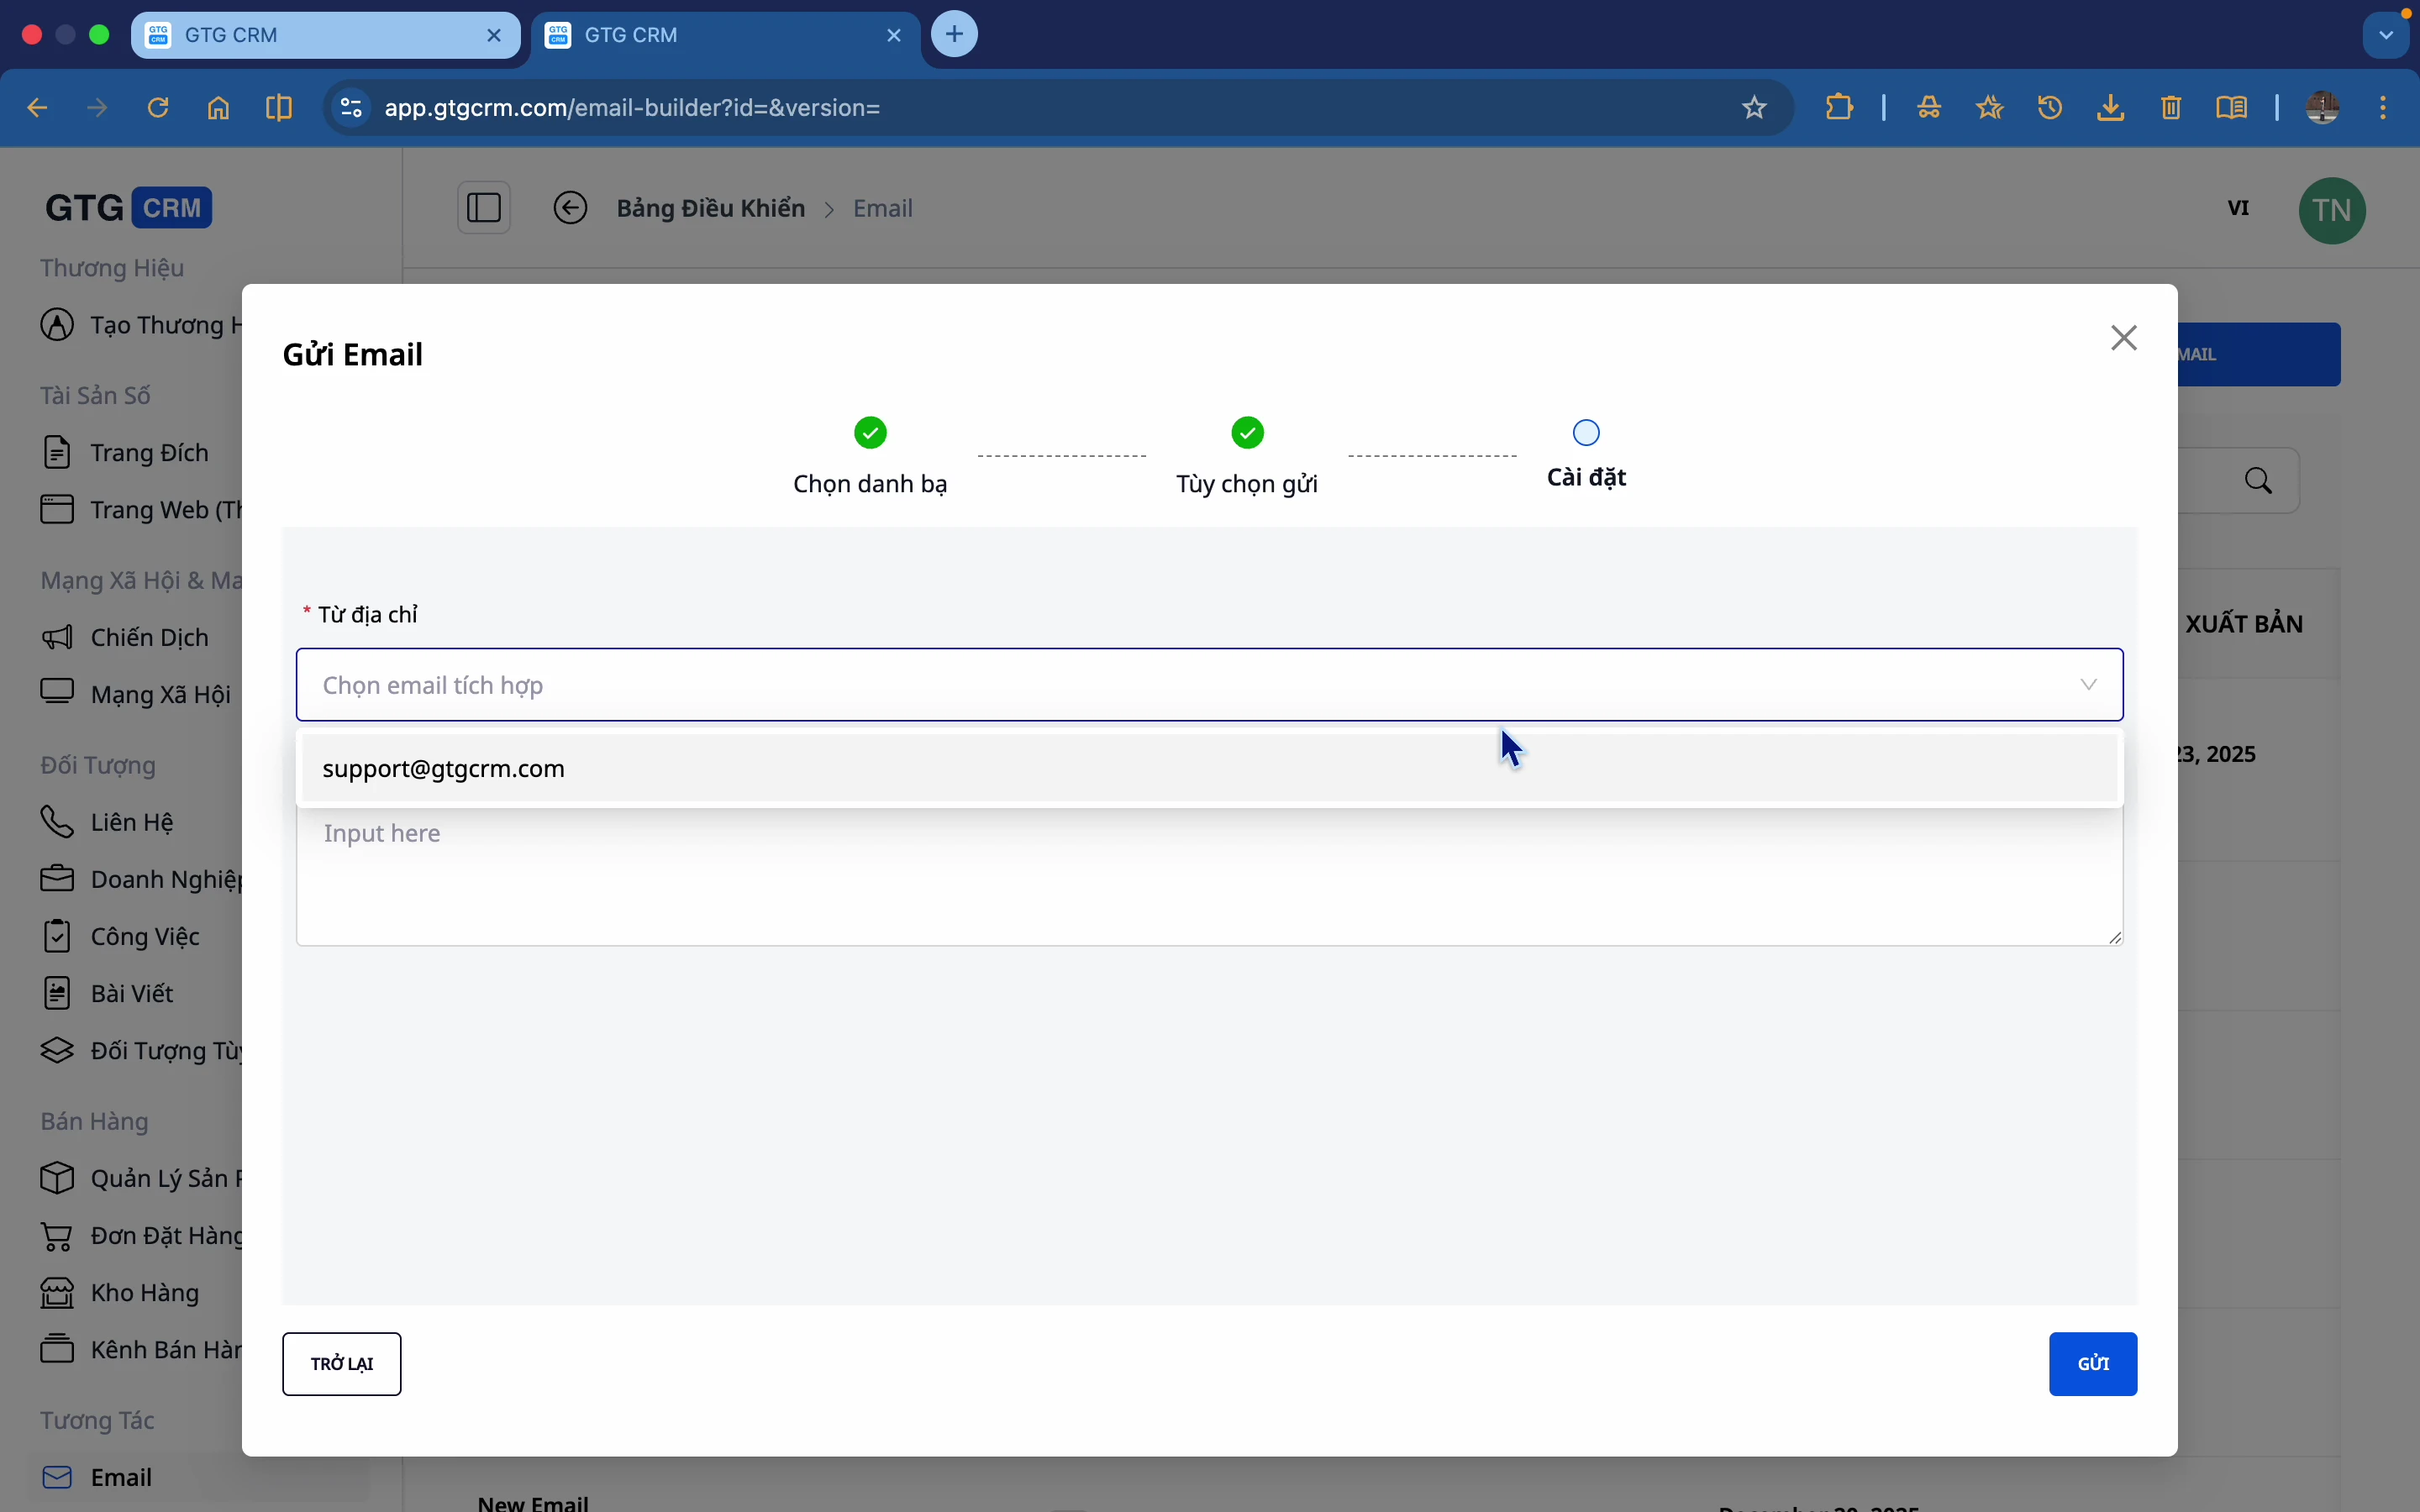This screenshot has width=2420, height=1512.
Task: Open the browser extensions puzzle icon
Action: tap(1839, 107)
